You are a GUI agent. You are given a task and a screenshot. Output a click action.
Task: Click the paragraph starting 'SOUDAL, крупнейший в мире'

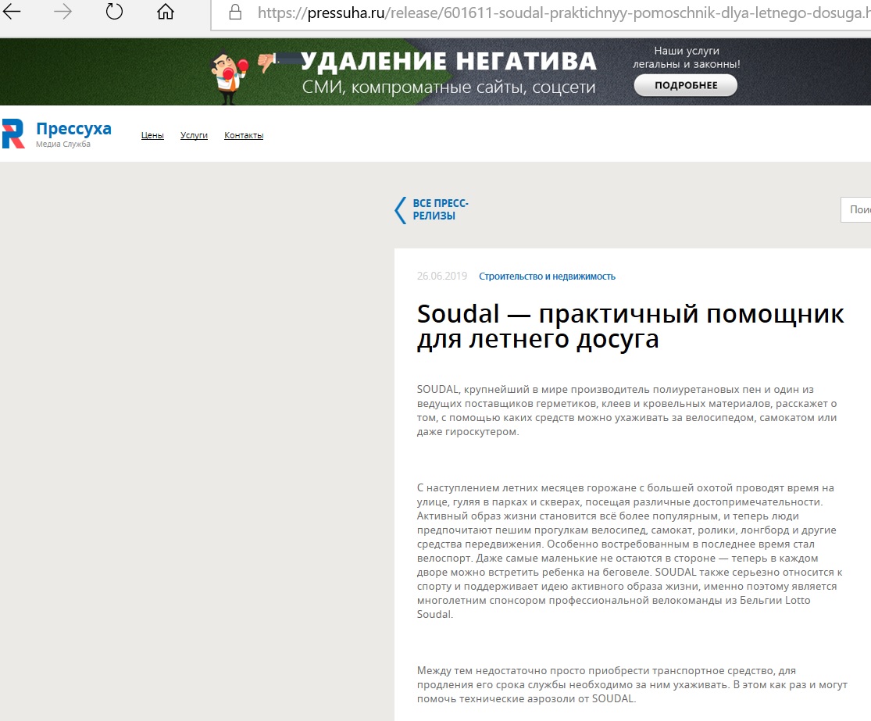click(x=627, y=410)
